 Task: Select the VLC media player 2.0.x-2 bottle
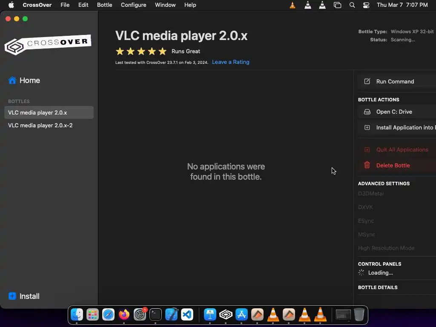point(49,125)
